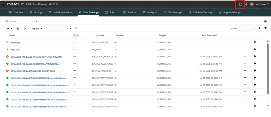Run the Actual_Exp integration with its play icon
The height and width of the screenshot is (117, 271).
coord(255,42)
